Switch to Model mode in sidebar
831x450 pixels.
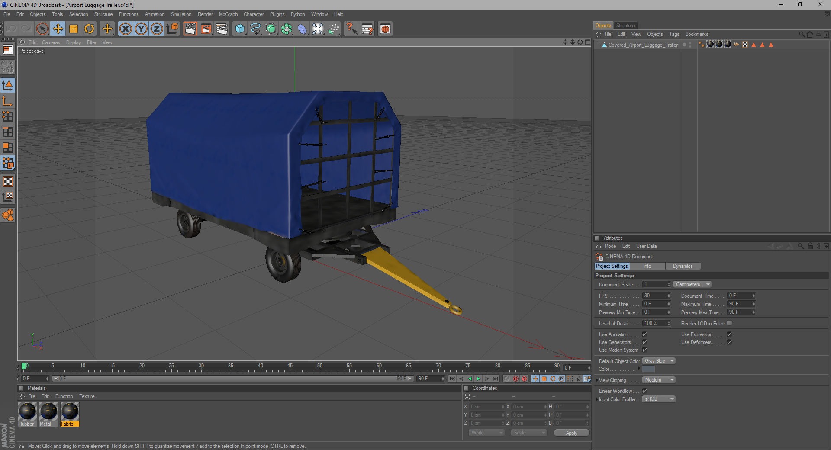8,85
